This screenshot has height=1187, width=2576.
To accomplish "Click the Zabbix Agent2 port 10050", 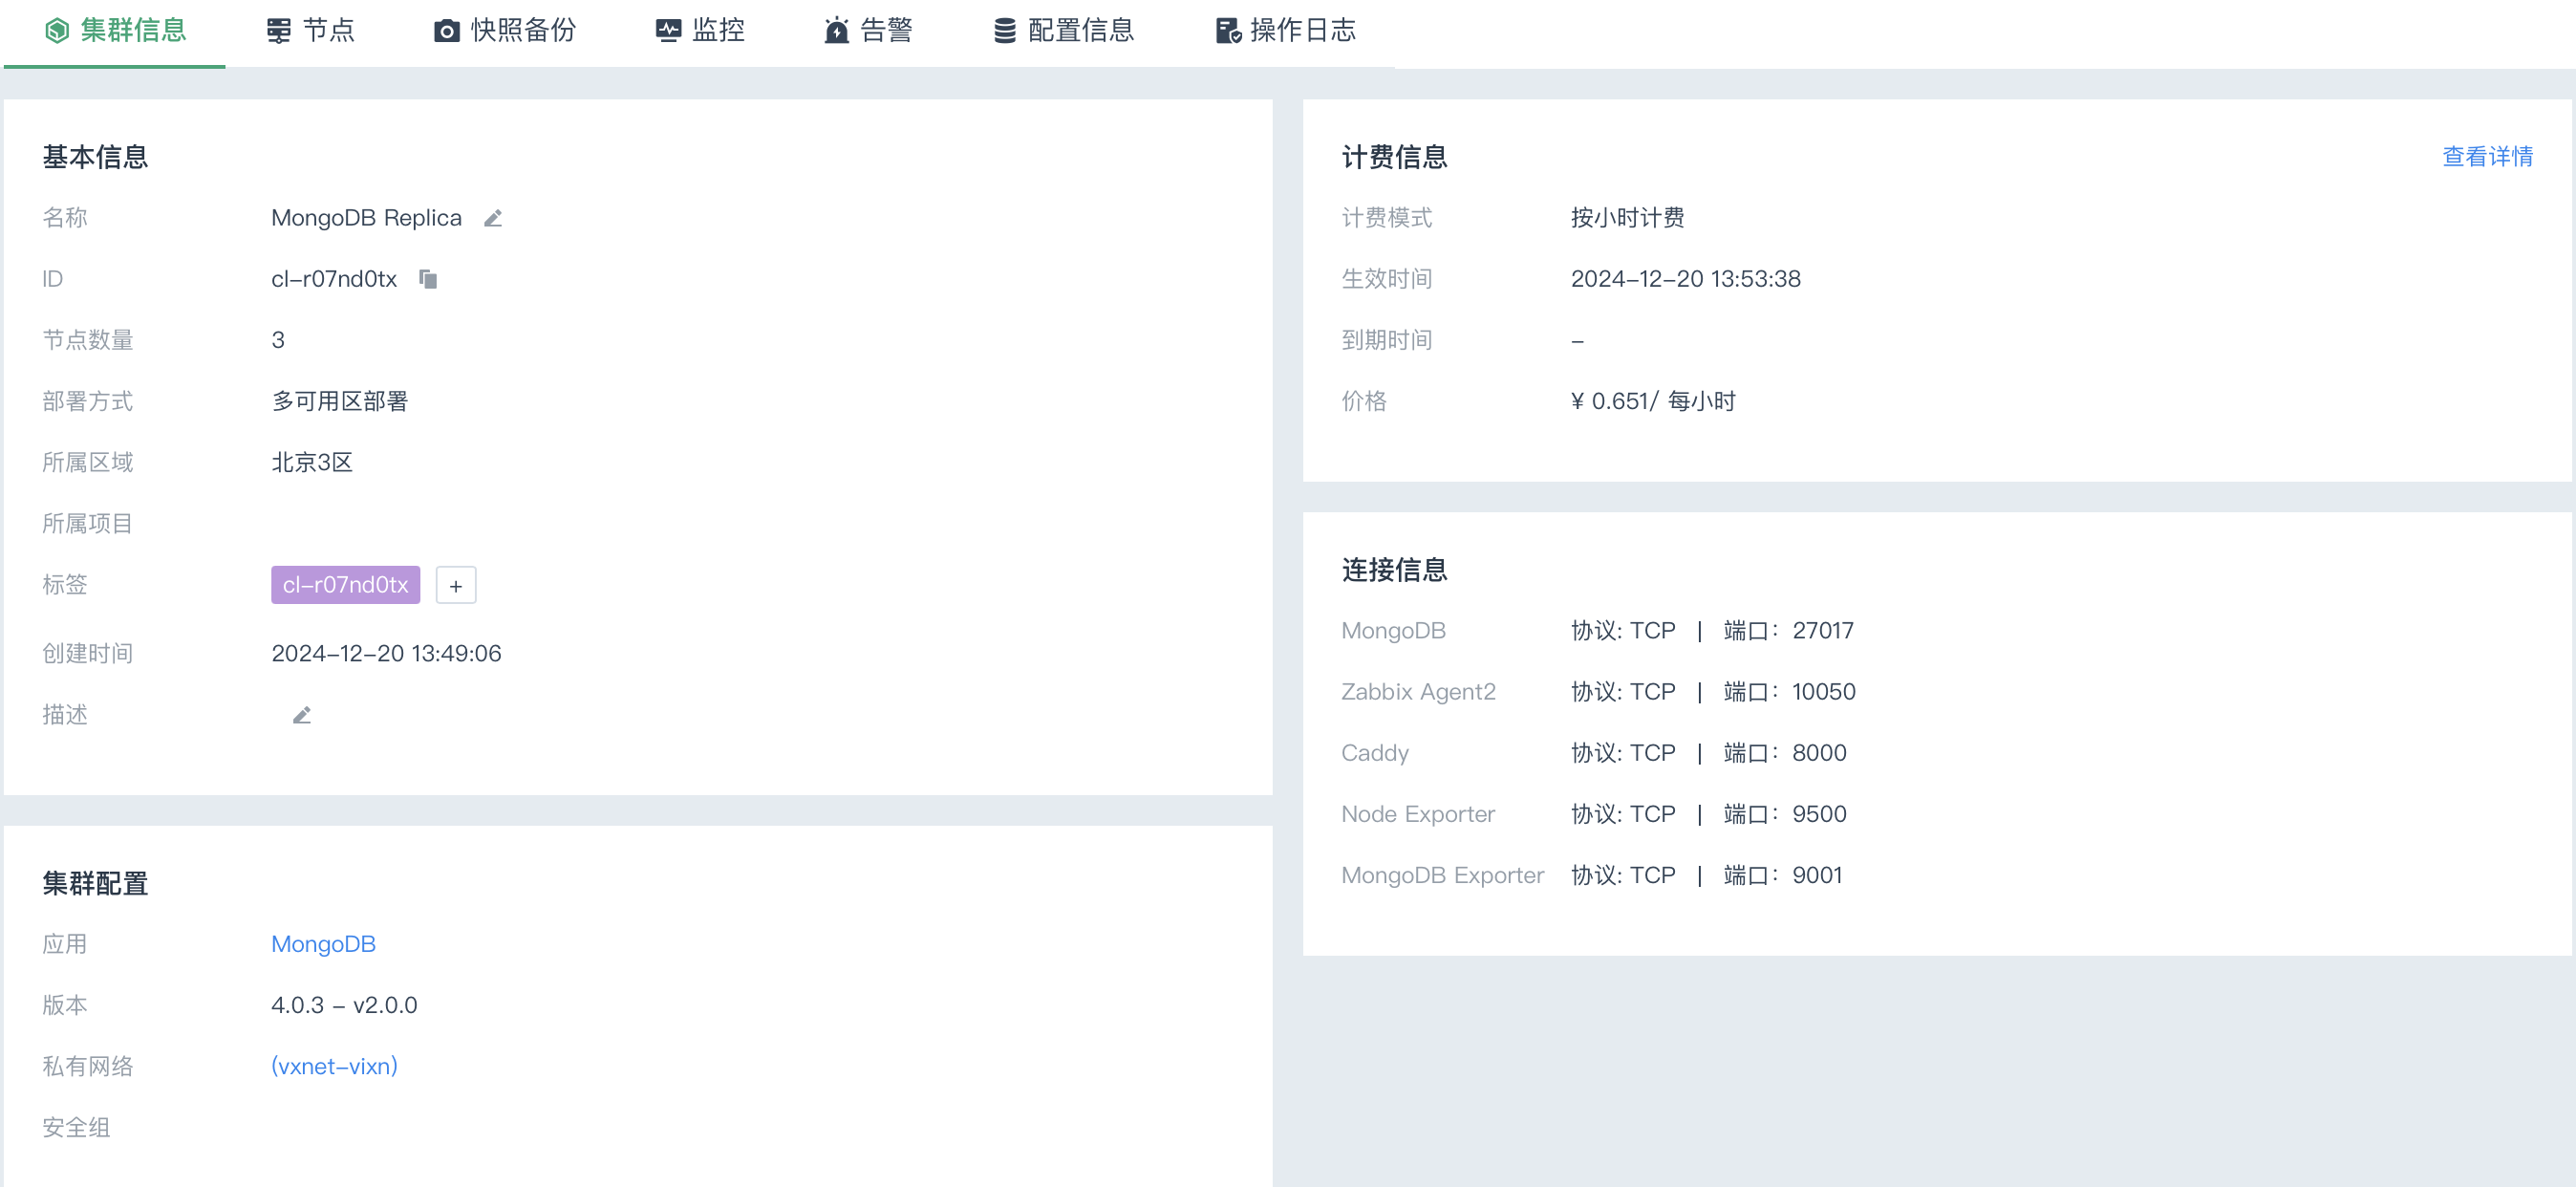I will (x=1823, y=692).
